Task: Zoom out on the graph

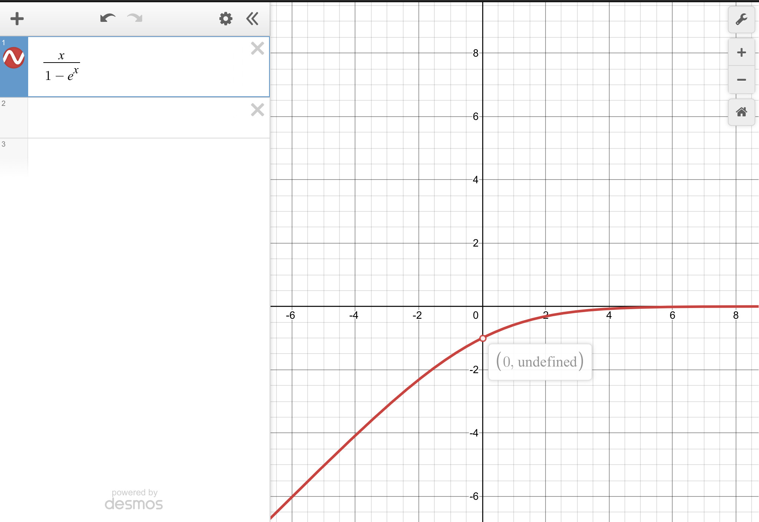Action: click(x=741, y=80)
